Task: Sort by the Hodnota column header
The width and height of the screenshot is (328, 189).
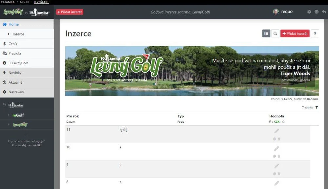Action: [277, 116]
